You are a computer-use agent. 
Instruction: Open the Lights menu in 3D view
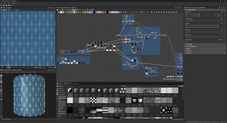tap(12, 72)
